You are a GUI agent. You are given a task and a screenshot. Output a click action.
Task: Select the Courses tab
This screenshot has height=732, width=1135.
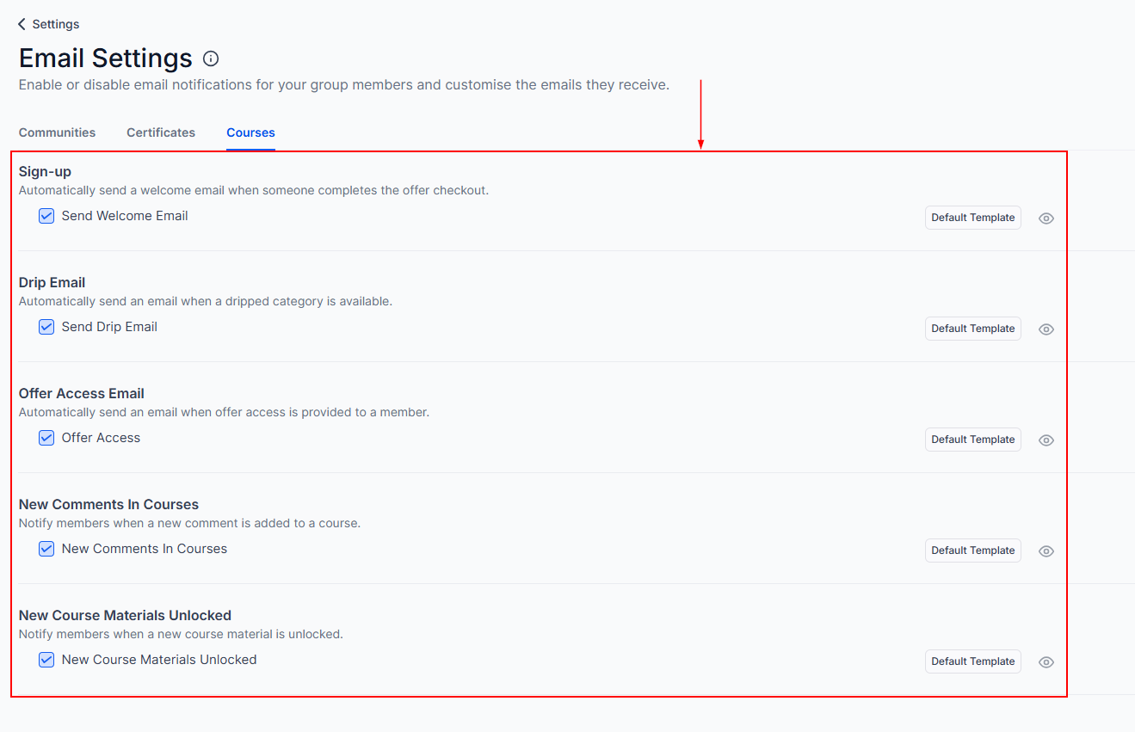coord(250,132)
